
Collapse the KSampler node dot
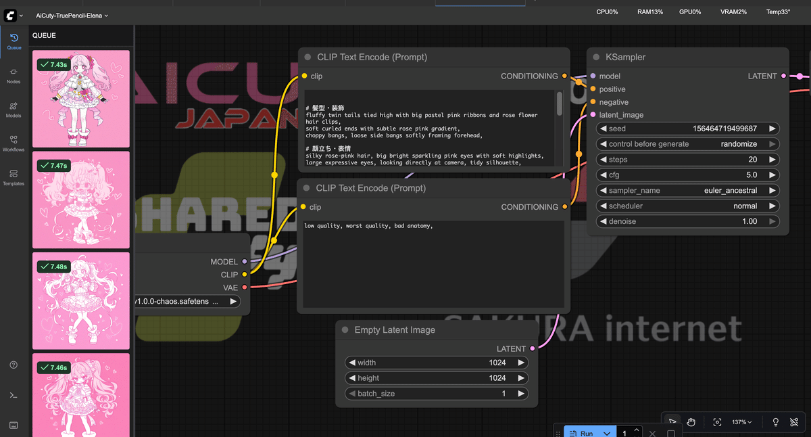[x=596, y=57]
